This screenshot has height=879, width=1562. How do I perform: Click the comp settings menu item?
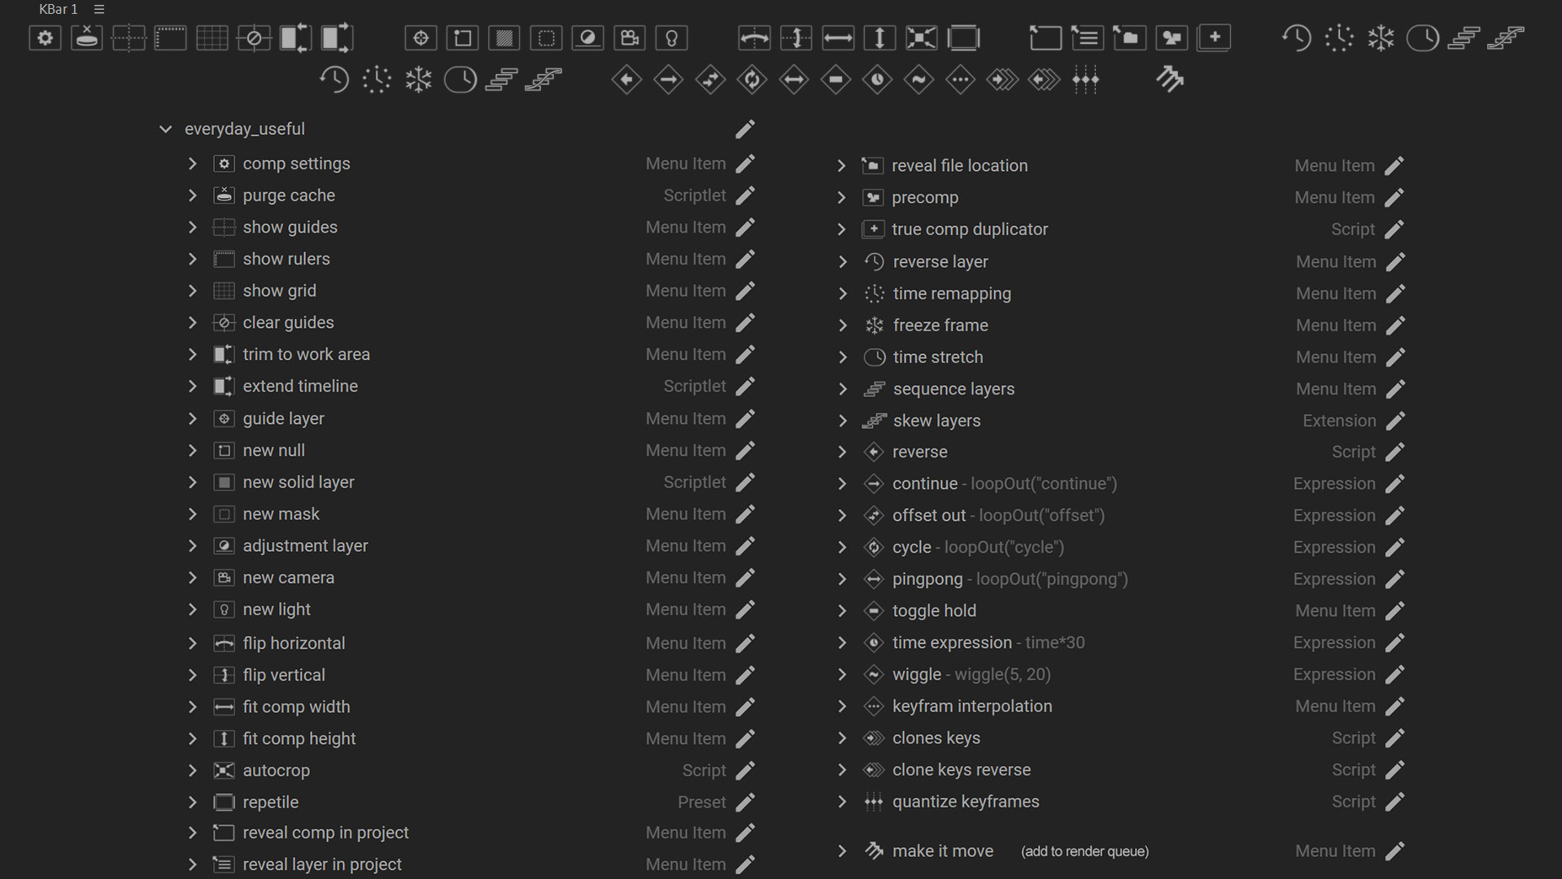296,163
